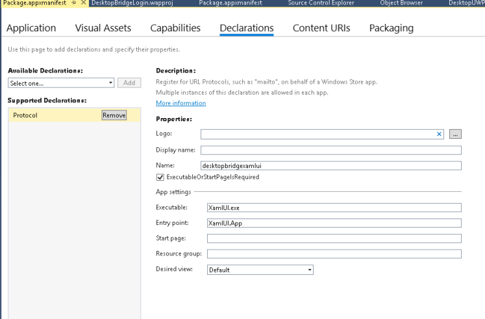485x319 pixels.
Task: Open the More information link
Action: click(180, 103)
